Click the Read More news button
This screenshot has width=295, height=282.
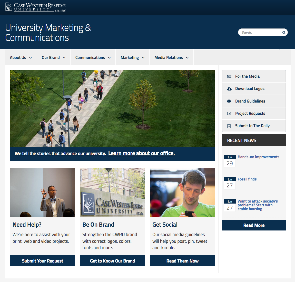point(254,225)
